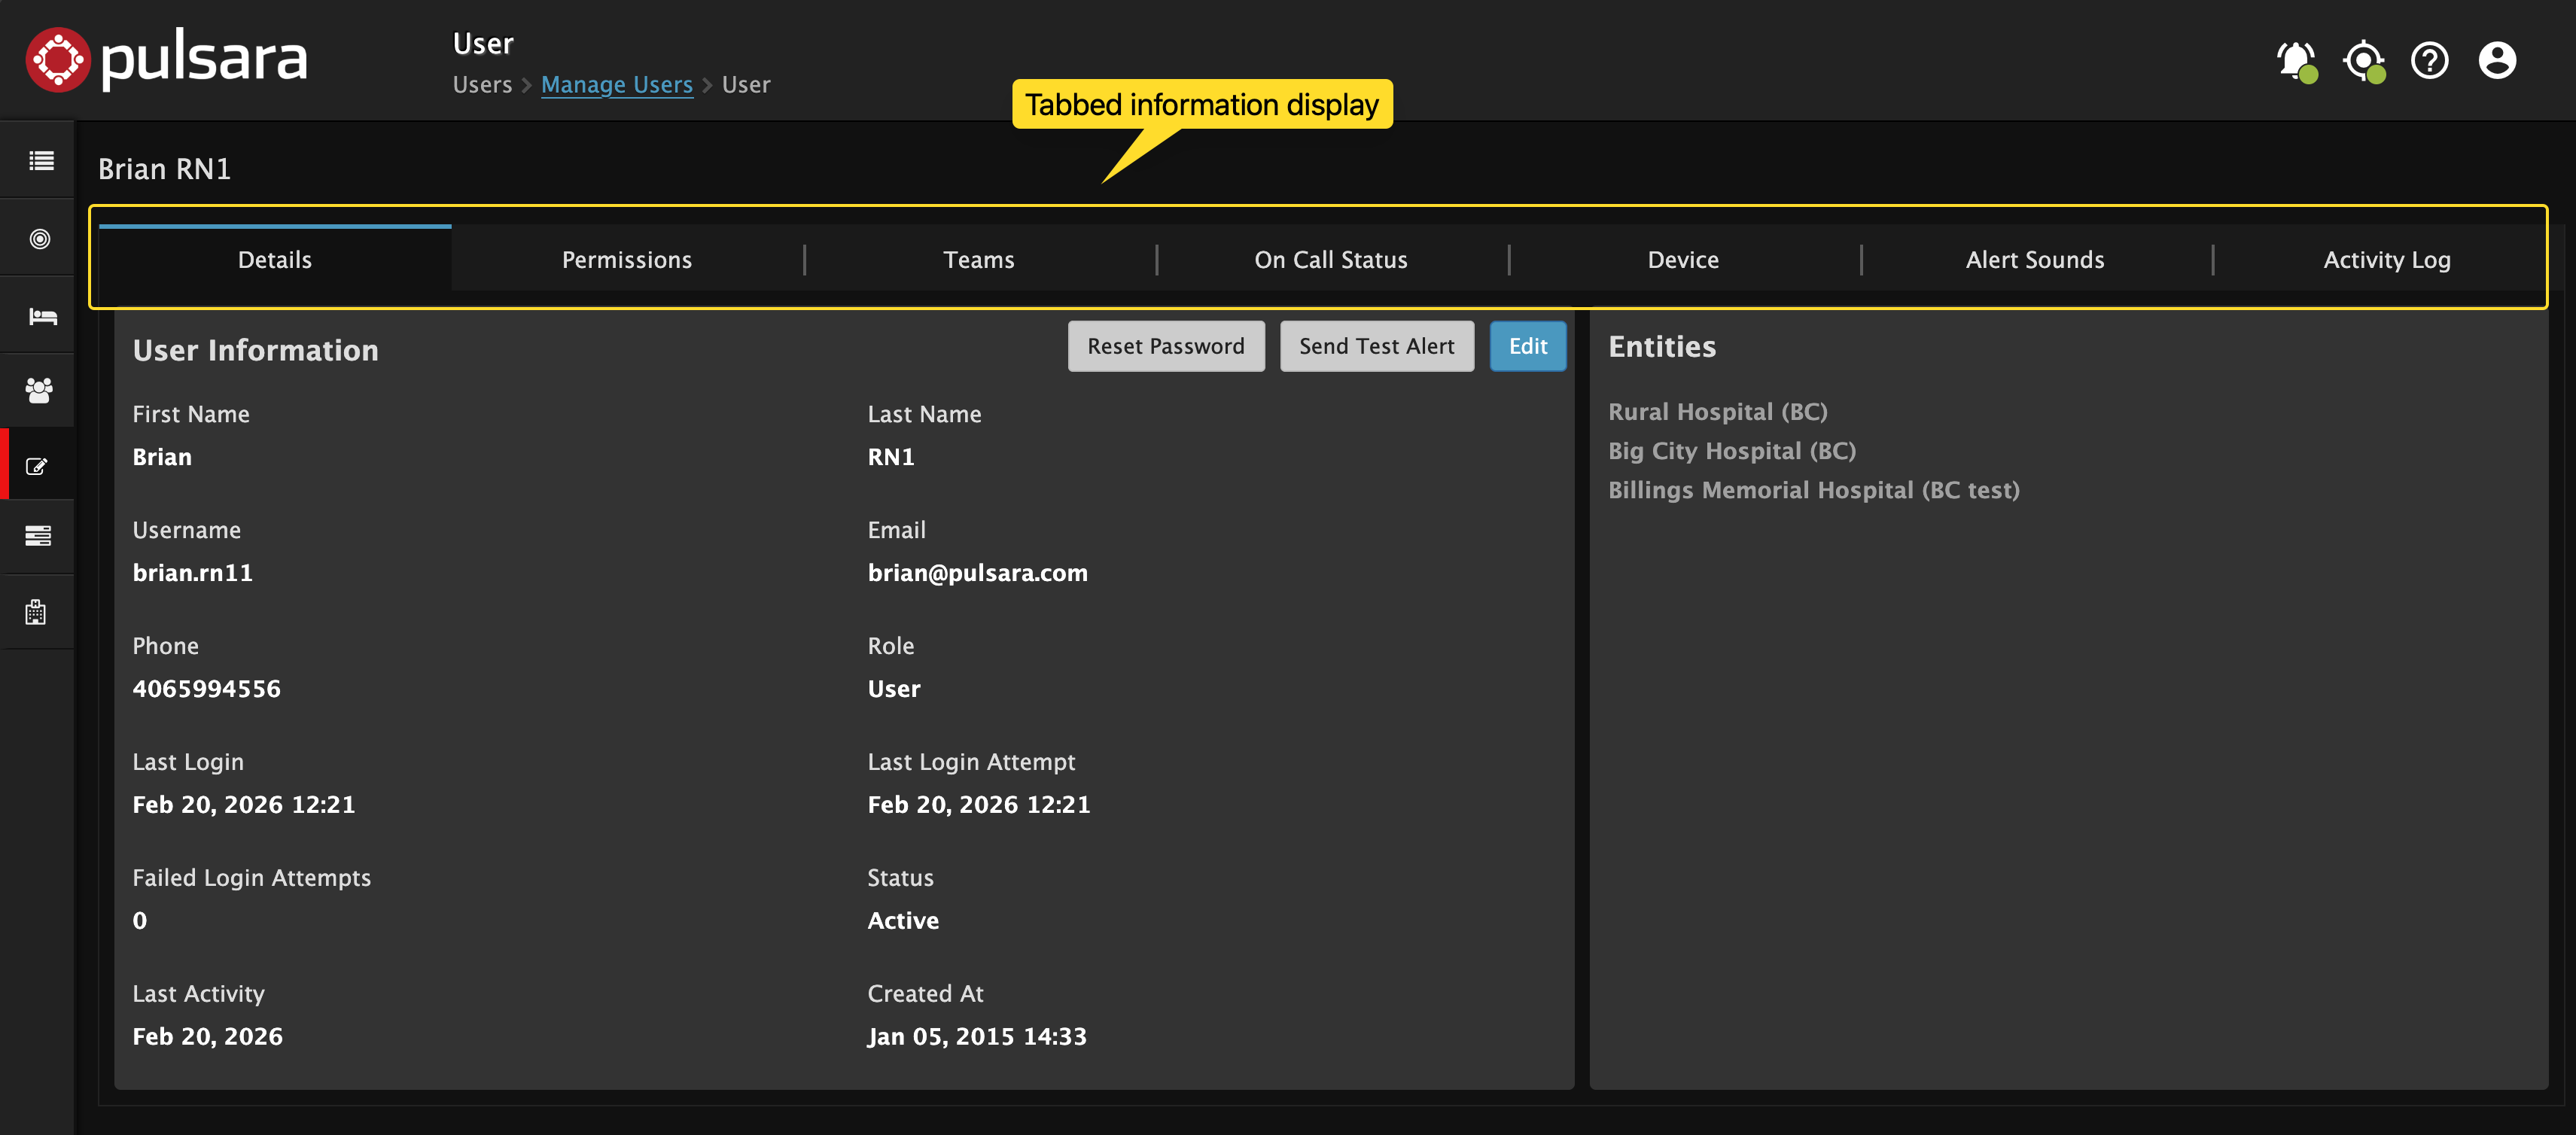Image resolution: width=2576 pixels, height=1135 pixels.
Task: Open the Activity Log tab
Action: (2386, 259)
